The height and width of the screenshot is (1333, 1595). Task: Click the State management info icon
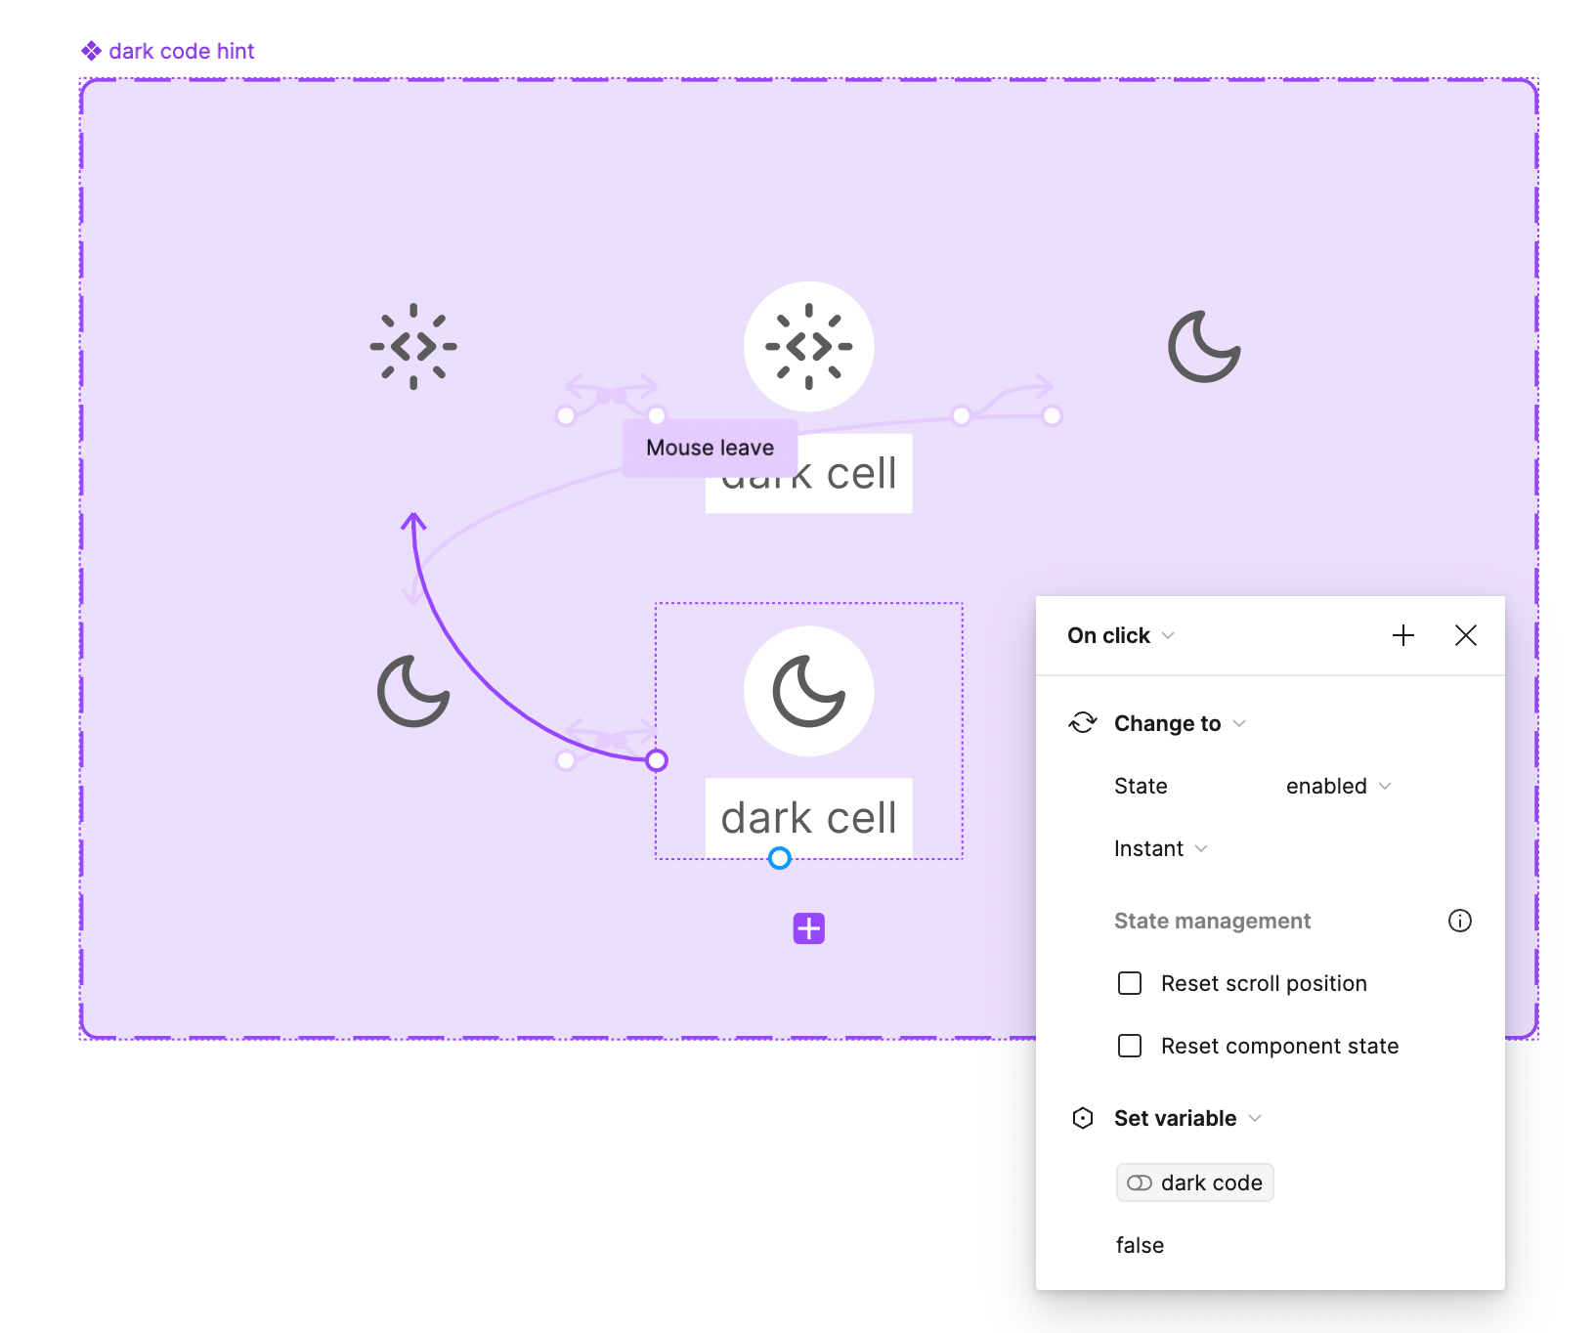[1460, 921]
